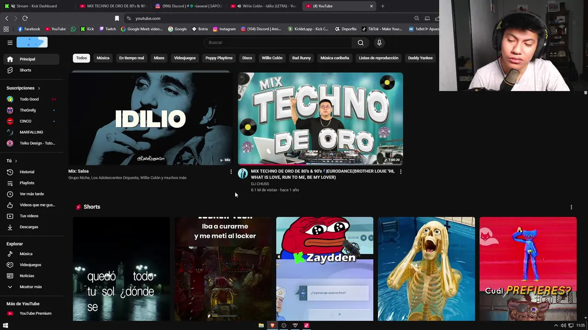
Task: Open Música under Explorar
Action: [31, 254]
